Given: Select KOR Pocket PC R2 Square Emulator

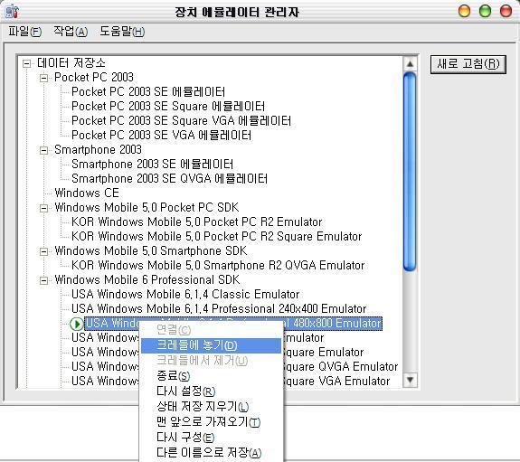Looking at the screenshot, I should coord(216,237).
